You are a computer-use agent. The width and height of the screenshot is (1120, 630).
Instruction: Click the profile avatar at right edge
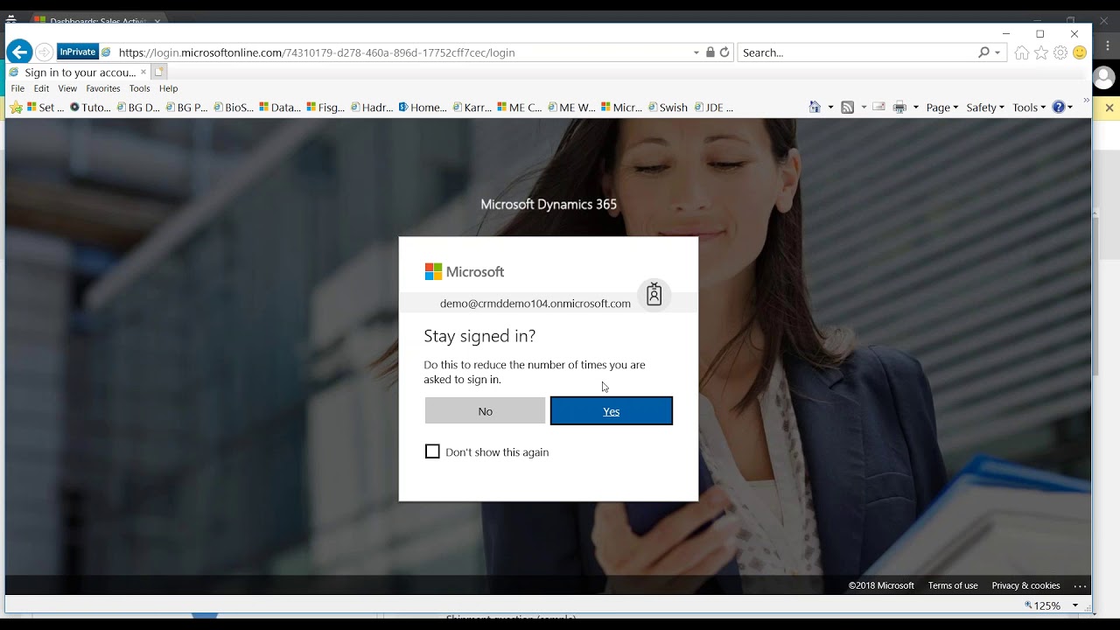pyautogui.click(x=1104, y=79)
